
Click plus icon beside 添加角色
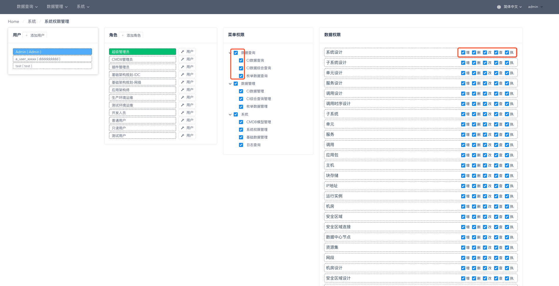123,35
